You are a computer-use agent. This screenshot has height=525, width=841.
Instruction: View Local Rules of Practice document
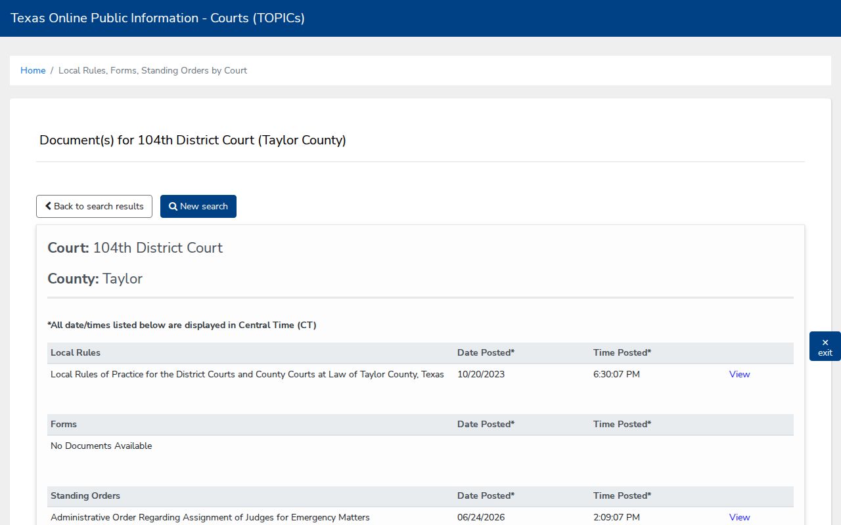739,374
